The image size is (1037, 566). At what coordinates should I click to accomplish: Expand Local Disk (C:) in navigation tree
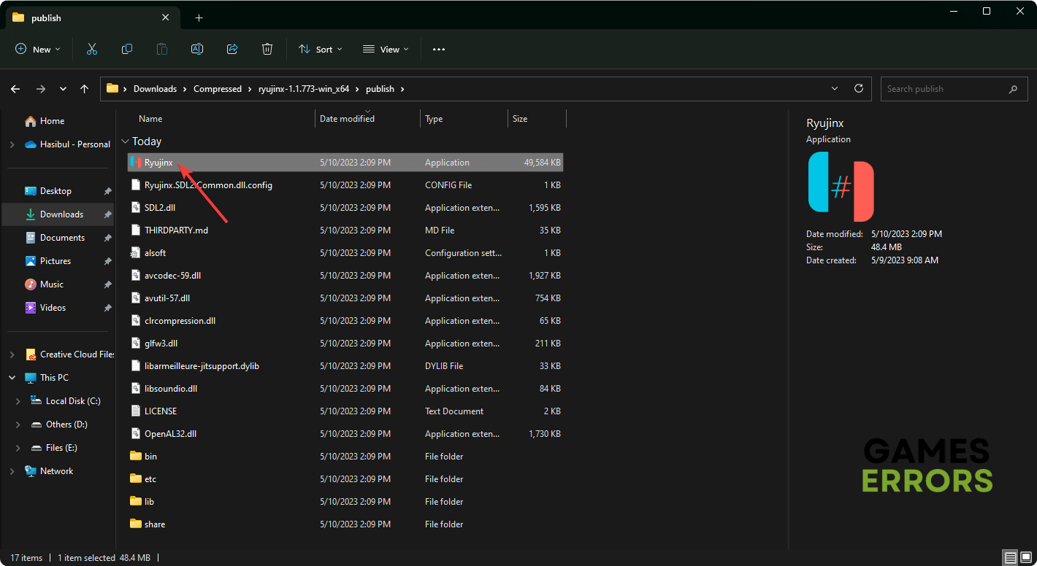coord(18,401)
